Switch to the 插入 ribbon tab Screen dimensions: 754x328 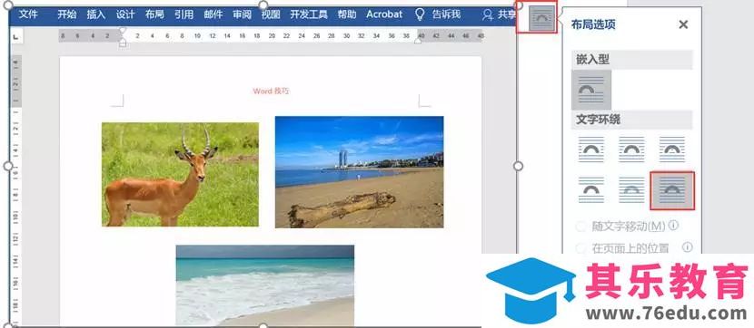96,14
